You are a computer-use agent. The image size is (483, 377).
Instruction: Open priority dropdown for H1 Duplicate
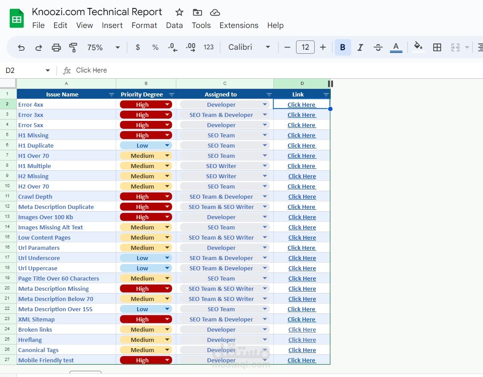(167, 145)
